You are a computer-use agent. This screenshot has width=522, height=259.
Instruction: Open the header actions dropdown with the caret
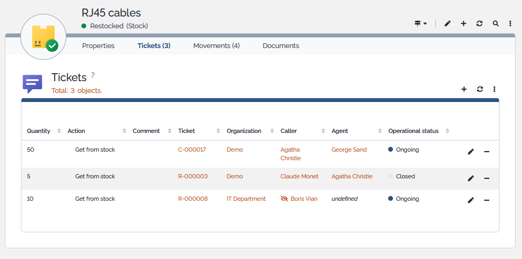click(421, 23)
